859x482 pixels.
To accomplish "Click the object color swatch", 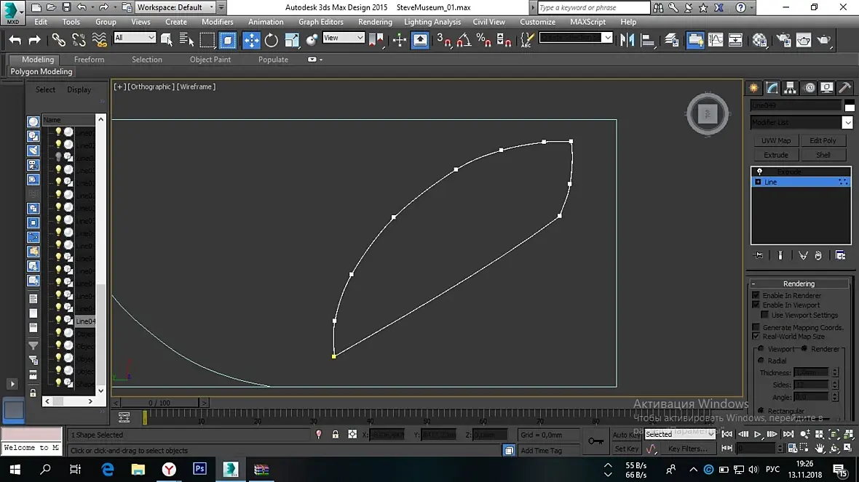I will [x=849, y=106].
